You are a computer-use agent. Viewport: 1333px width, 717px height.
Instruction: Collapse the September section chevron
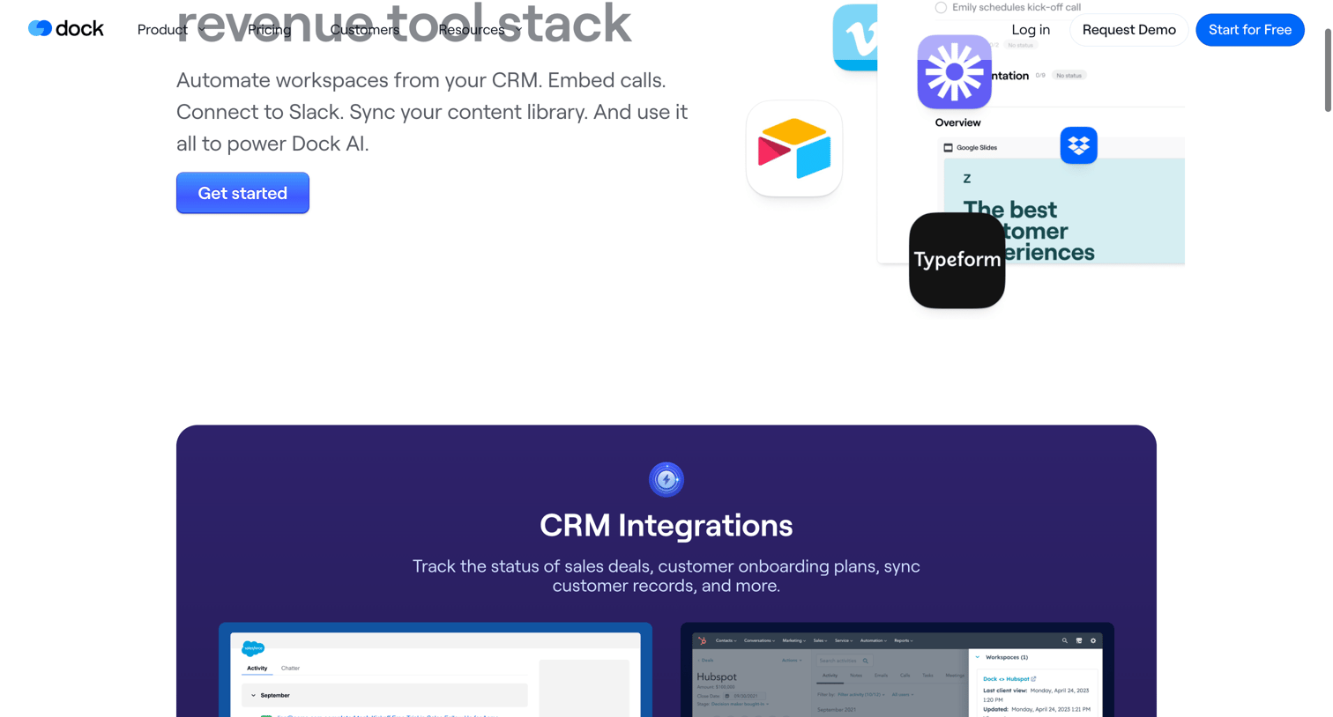pos(253,695)
